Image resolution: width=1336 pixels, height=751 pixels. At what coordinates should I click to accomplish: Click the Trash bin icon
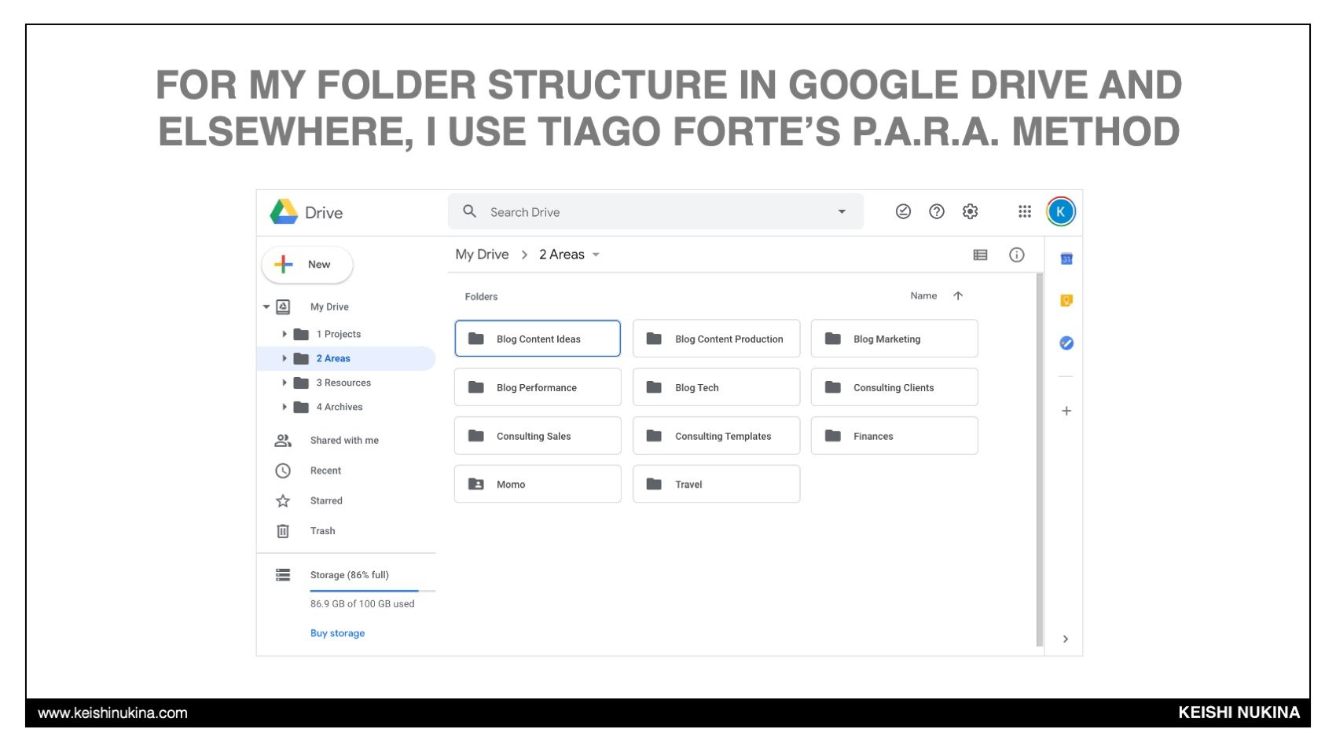[x=283, y=531]
